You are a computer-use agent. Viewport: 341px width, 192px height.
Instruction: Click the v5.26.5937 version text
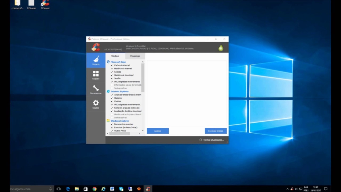pyautogui.click(x=113, y=49)
